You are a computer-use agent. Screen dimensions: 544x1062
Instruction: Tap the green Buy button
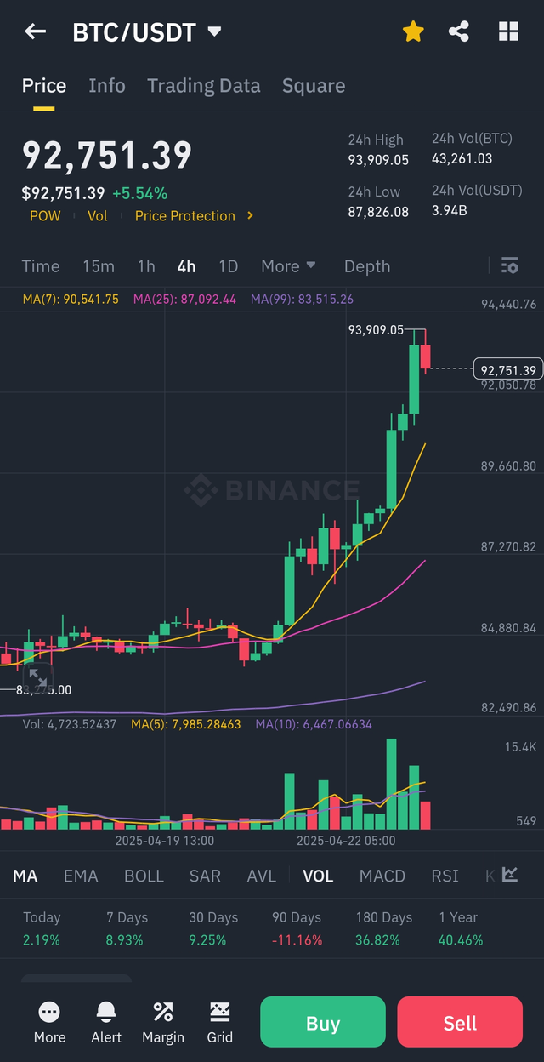click(x=323, y=1022)
